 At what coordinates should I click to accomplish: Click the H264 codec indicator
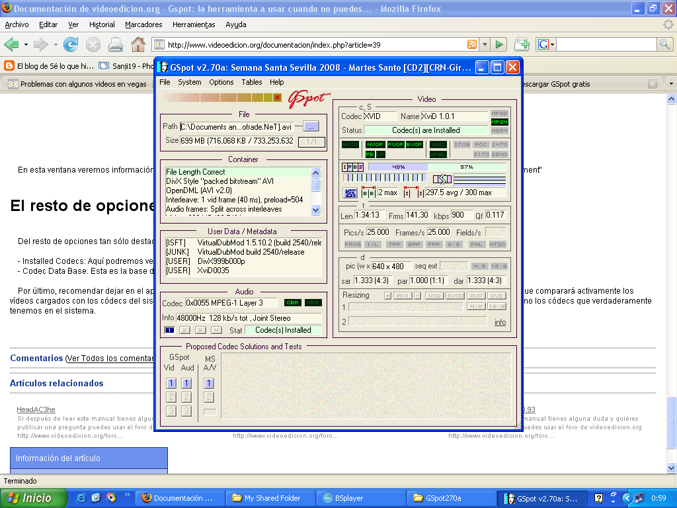499,130
